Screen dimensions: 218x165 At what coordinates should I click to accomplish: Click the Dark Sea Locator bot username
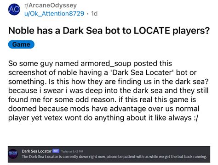(36, 151)
